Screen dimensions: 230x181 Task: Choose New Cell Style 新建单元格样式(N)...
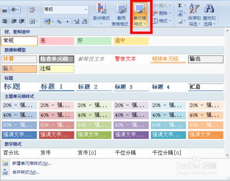click(x=32, y=164)
